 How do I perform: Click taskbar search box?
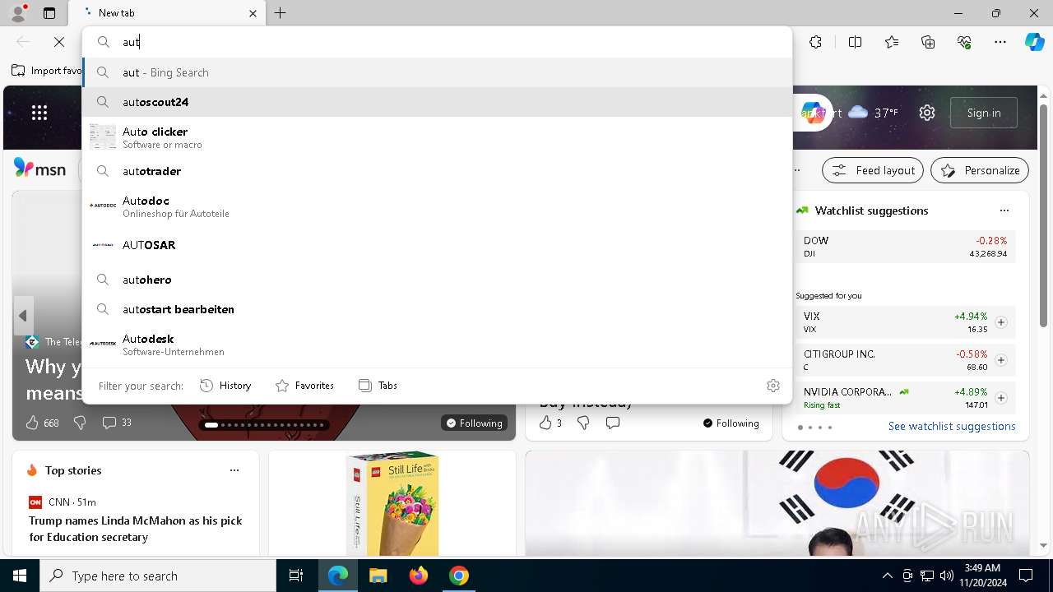(158, 576)
